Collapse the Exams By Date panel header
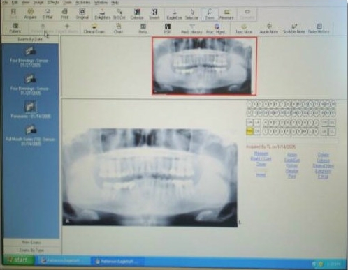The width and height of the screenshot is (348, 270). pyautogui.click(x=30, y=39)
